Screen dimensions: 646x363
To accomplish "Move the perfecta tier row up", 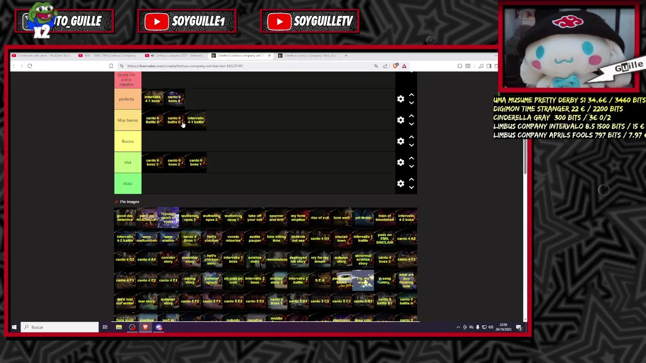I will click(411, 95).
